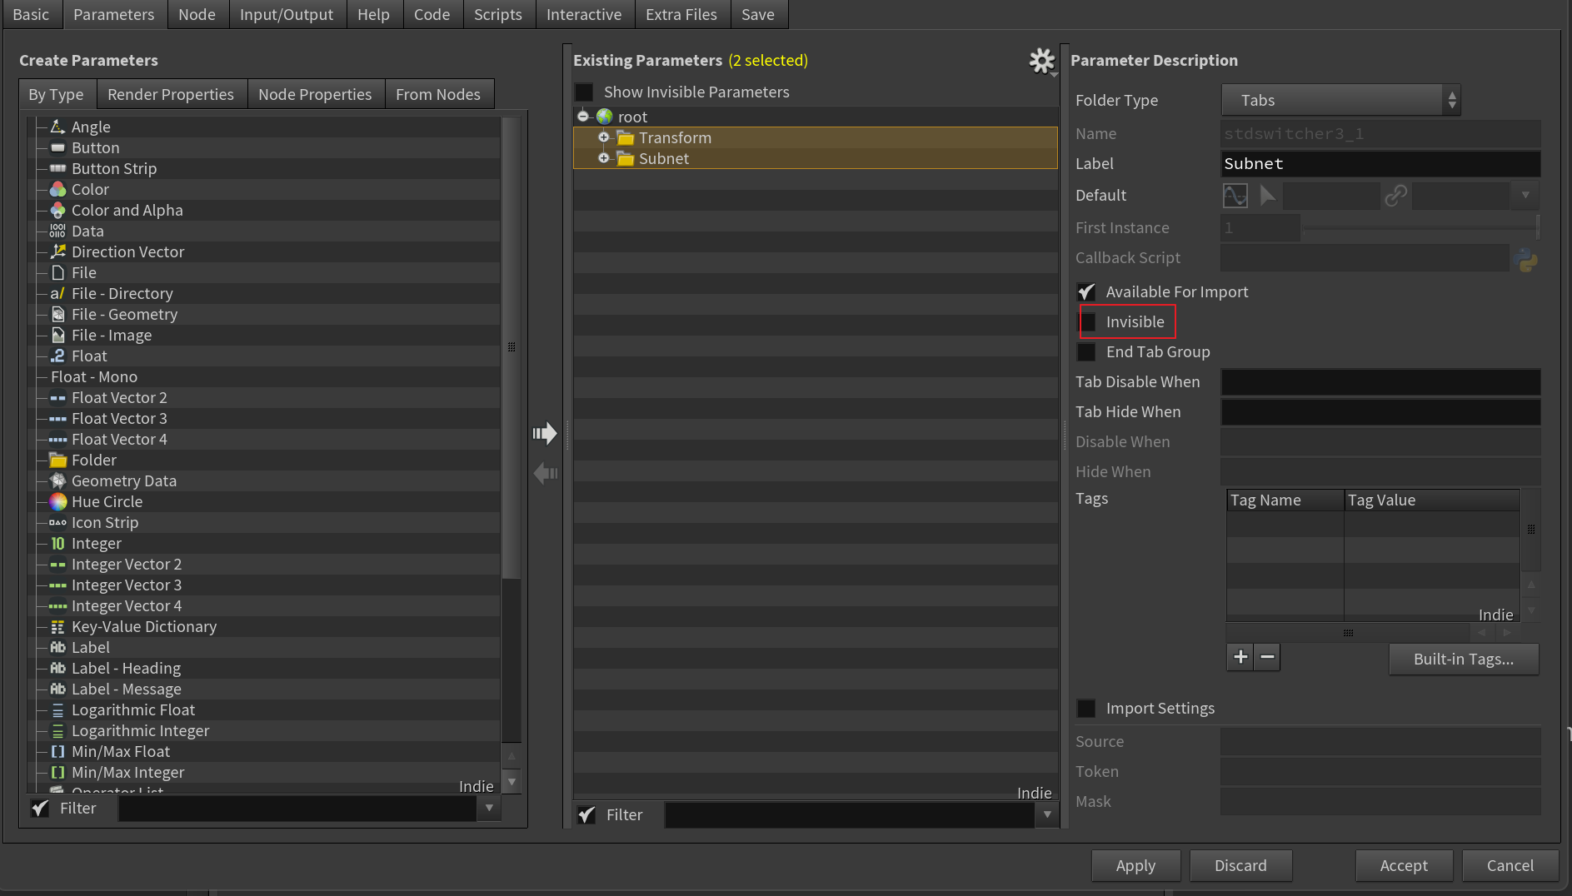Click the Tag Name column header
This screenshot has width=1572, height=896.
point(1285,500)
